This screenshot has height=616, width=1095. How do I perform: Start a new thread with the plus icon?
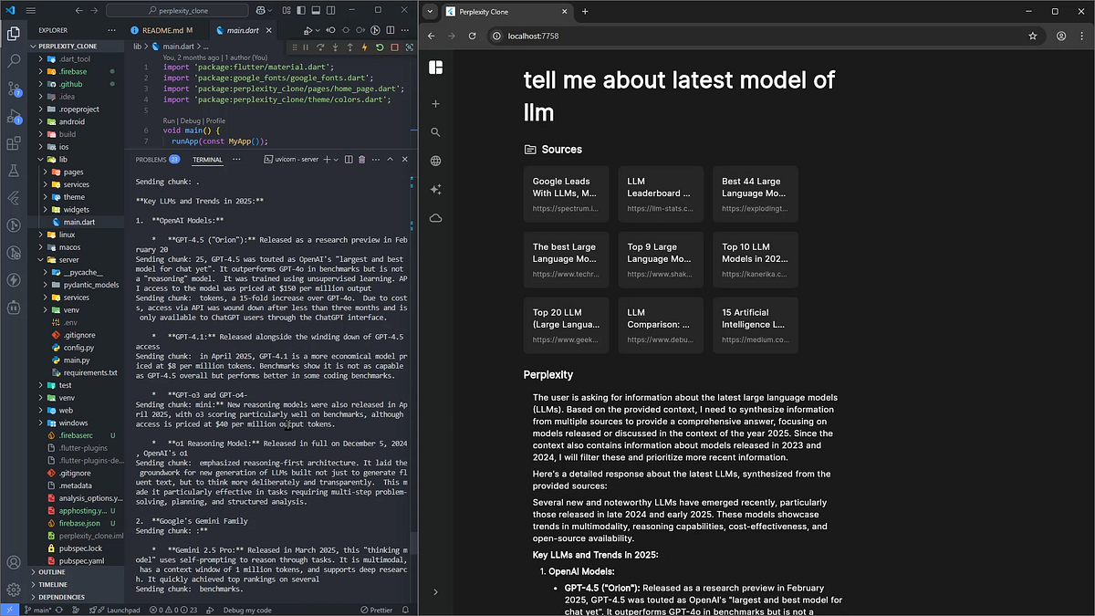[435, 104]
